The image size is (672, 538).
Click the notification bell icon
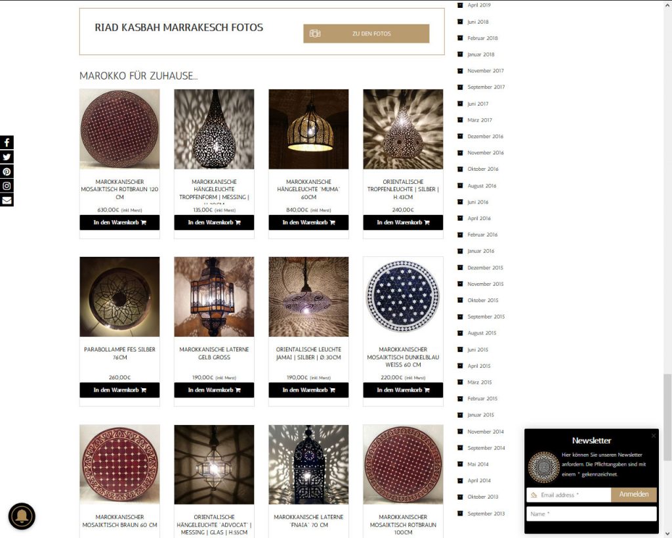[x=22, y=516]
